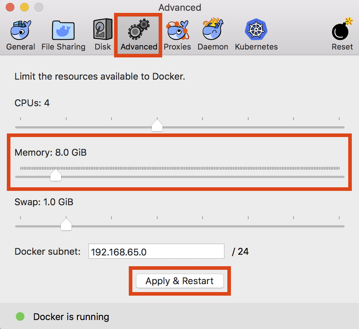Click the Swap slider handle
Image resolution: width=359 pixels, height=329 pixels.
pos(66,225)
